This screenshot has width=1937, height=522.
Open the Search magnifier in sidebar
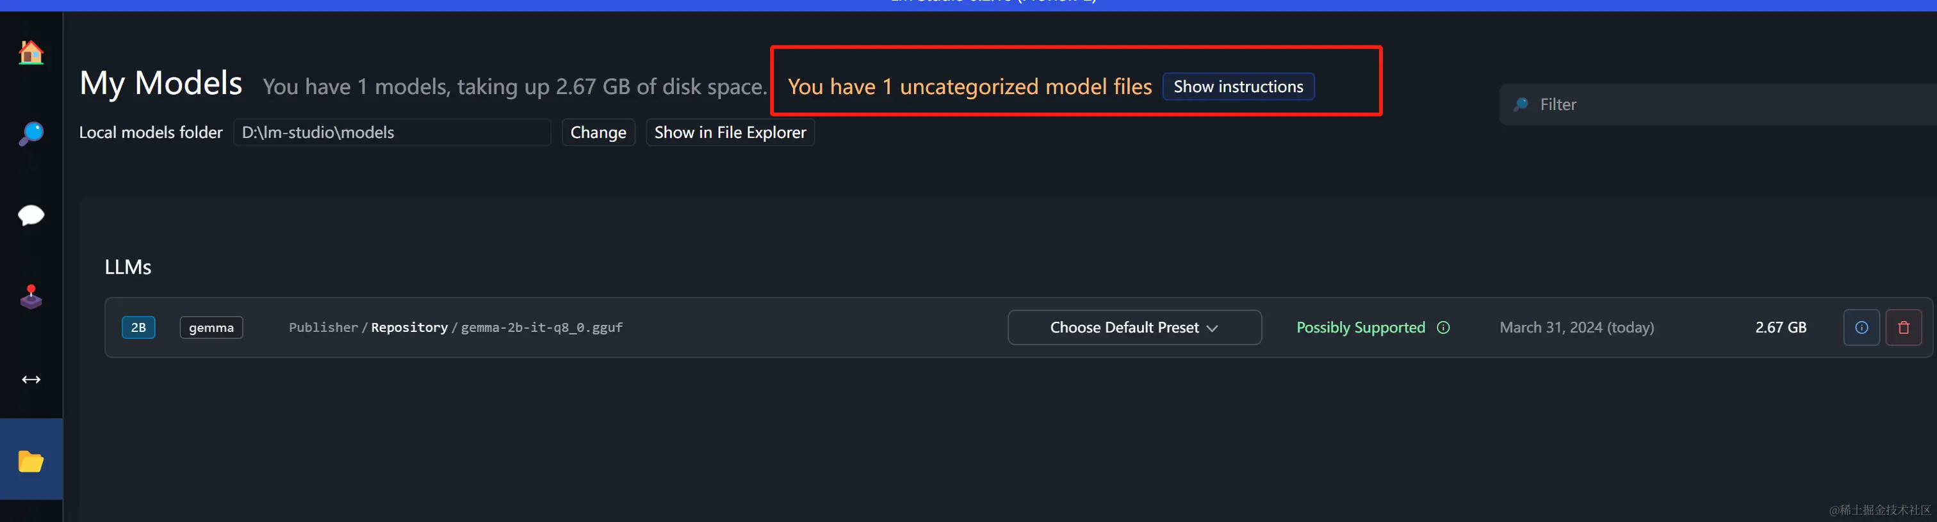(x=31, y=134)
